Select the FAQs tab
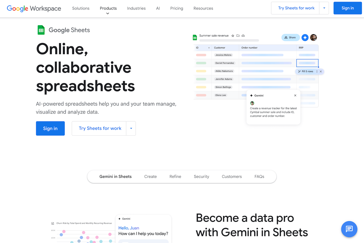 259,176
